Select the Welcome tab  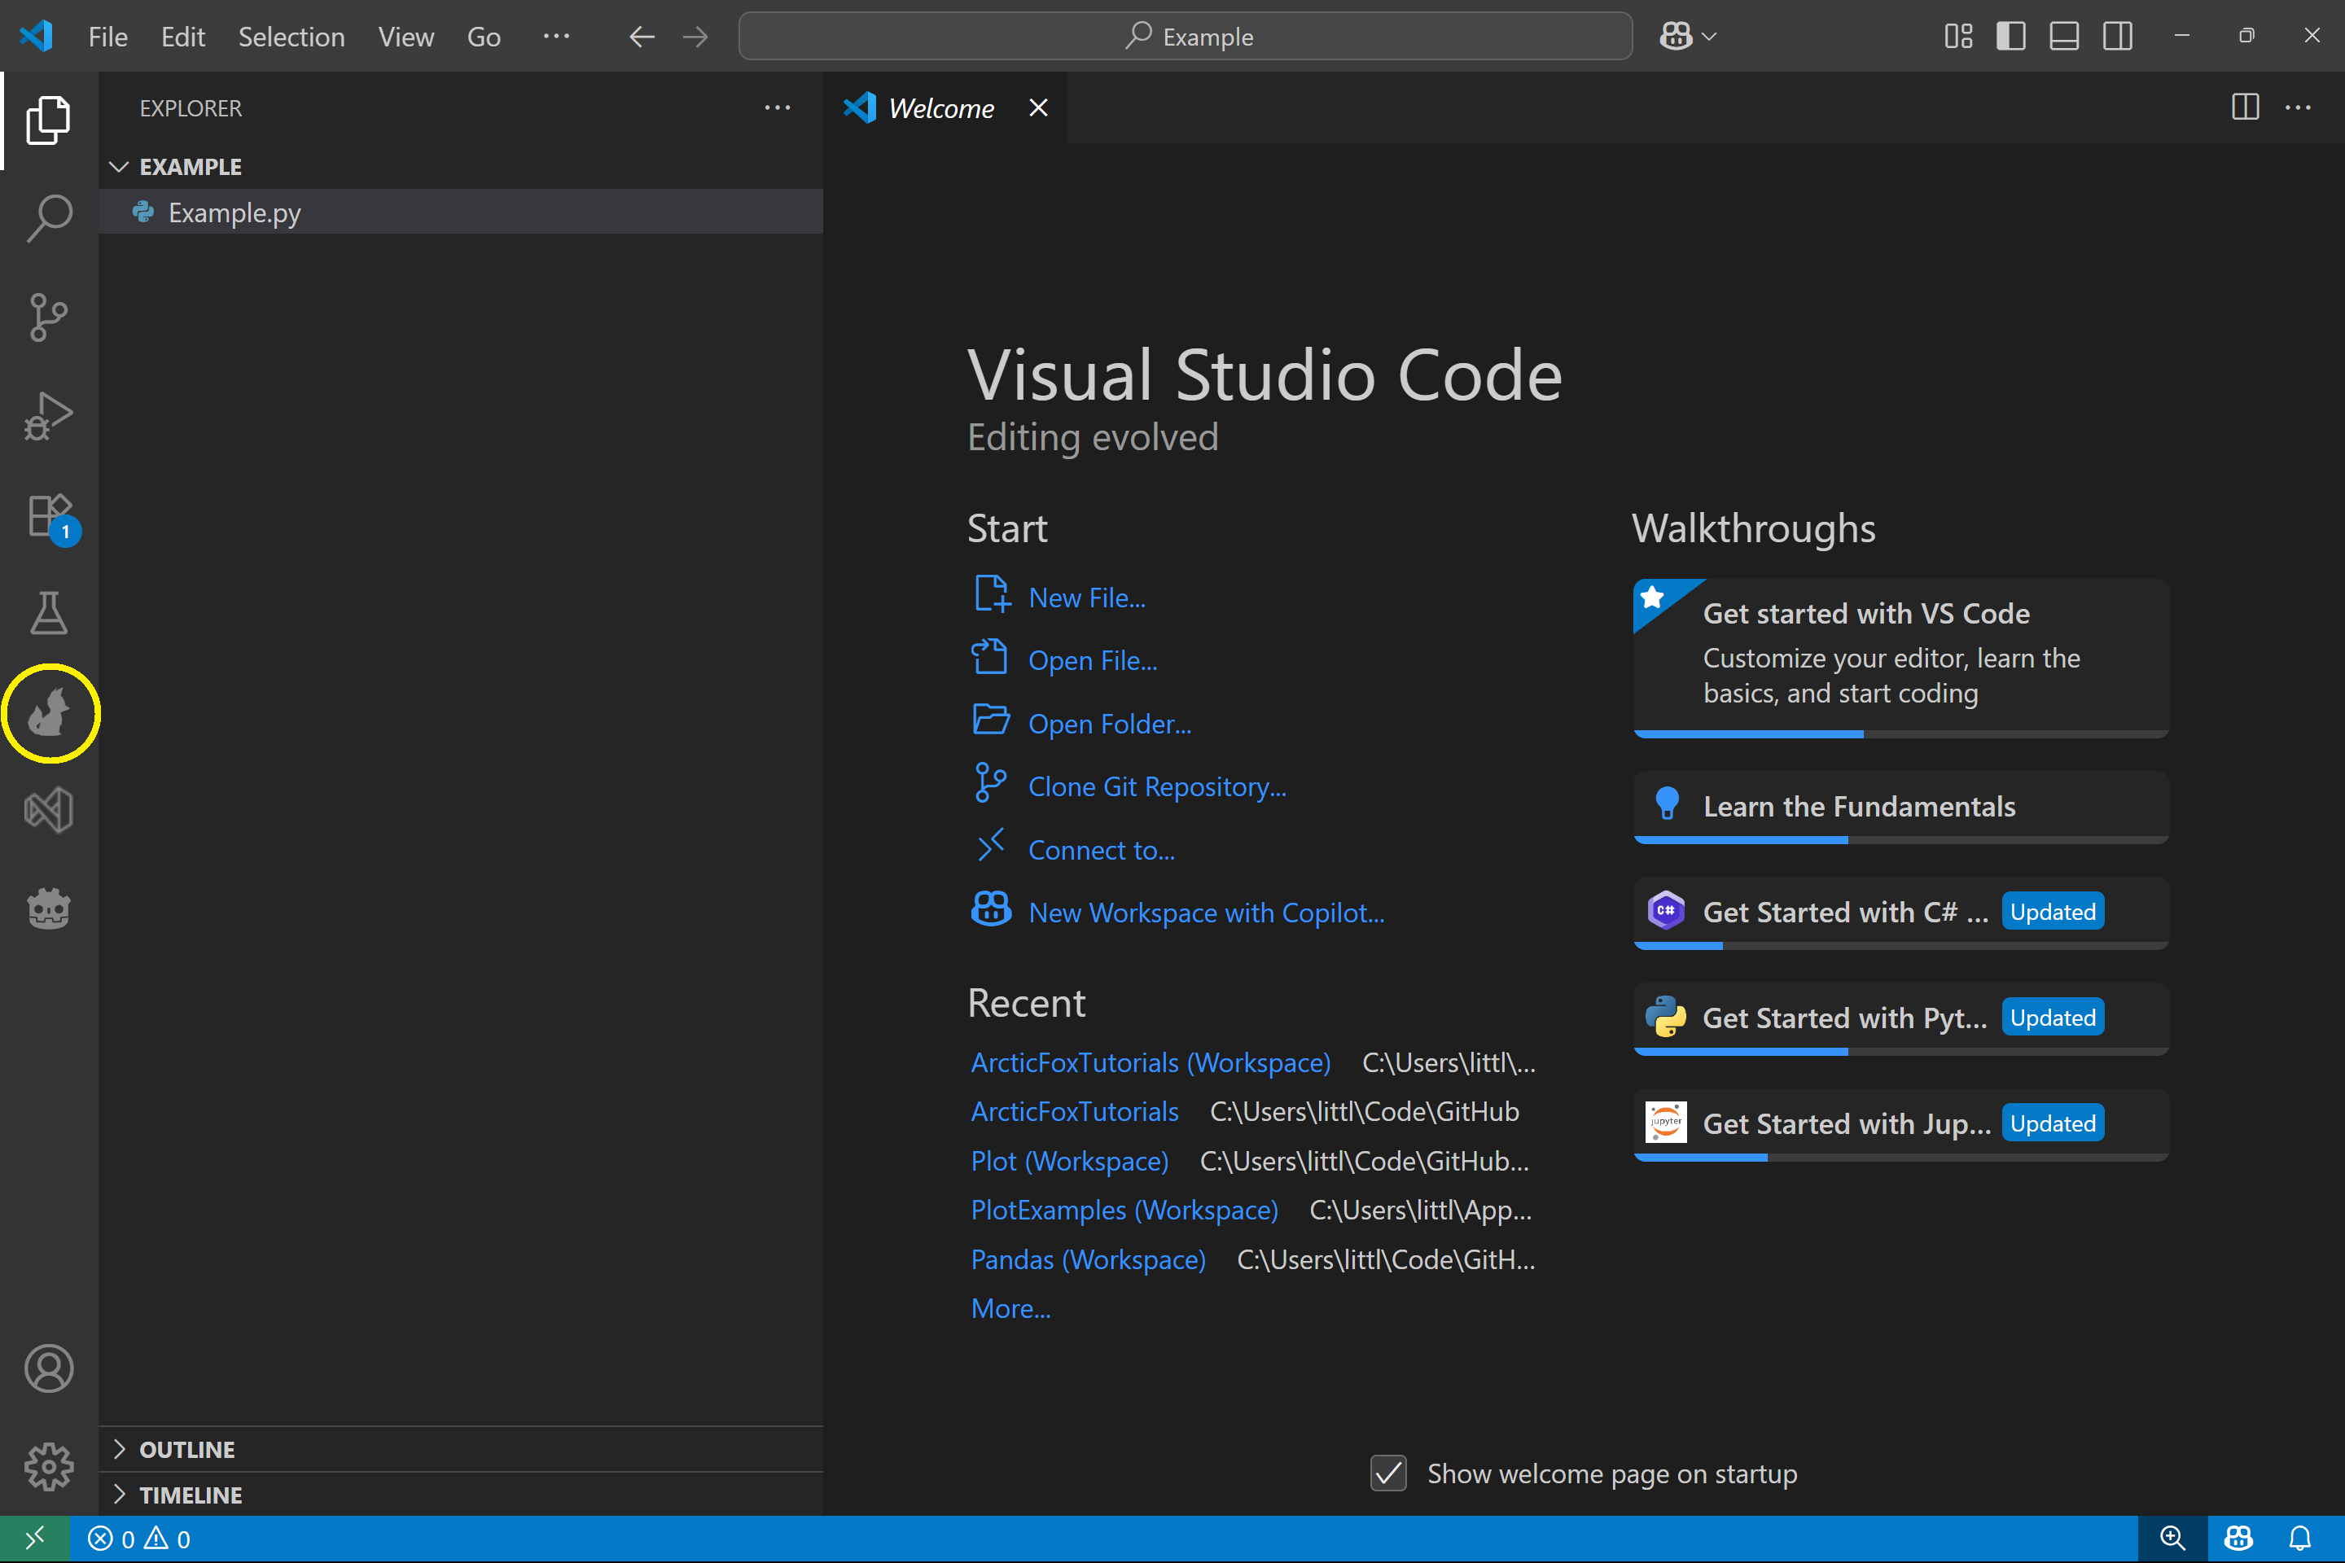pyautogui.click(x=945, y=107)
